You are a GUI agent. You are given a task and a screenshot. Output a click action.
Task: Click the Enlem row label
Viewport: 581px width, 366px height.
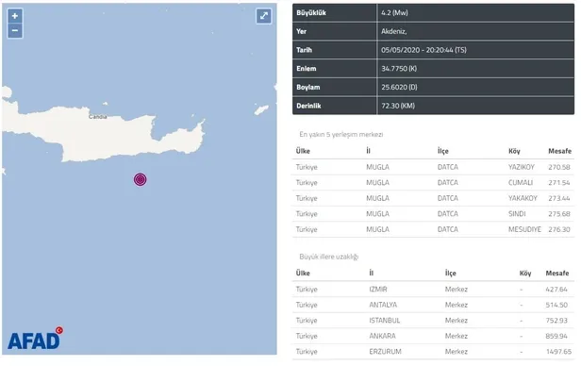[x=307, y=69]
